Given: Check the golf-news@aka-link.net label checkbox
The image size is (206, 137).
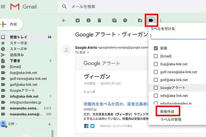Looking at the screenshot, I should coord(156,72).
